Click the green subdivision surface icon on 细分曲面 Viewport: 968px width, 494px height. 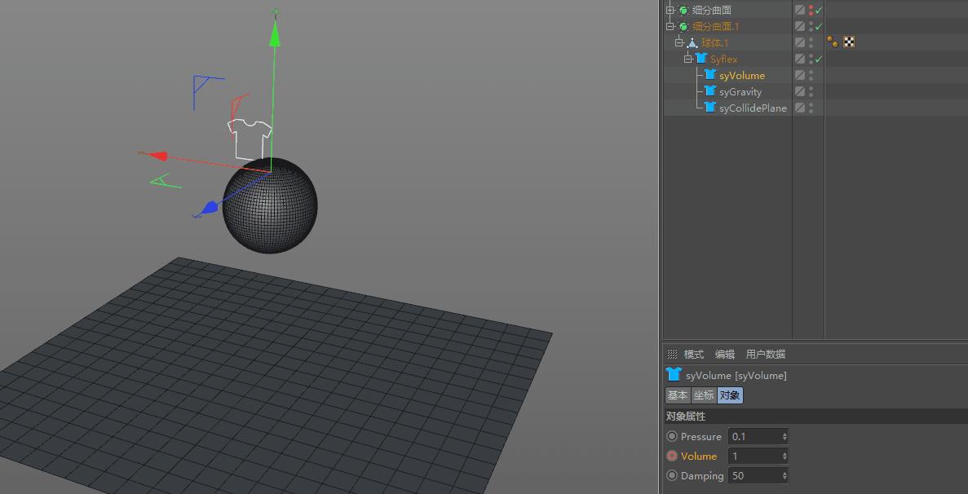(683, 10)
